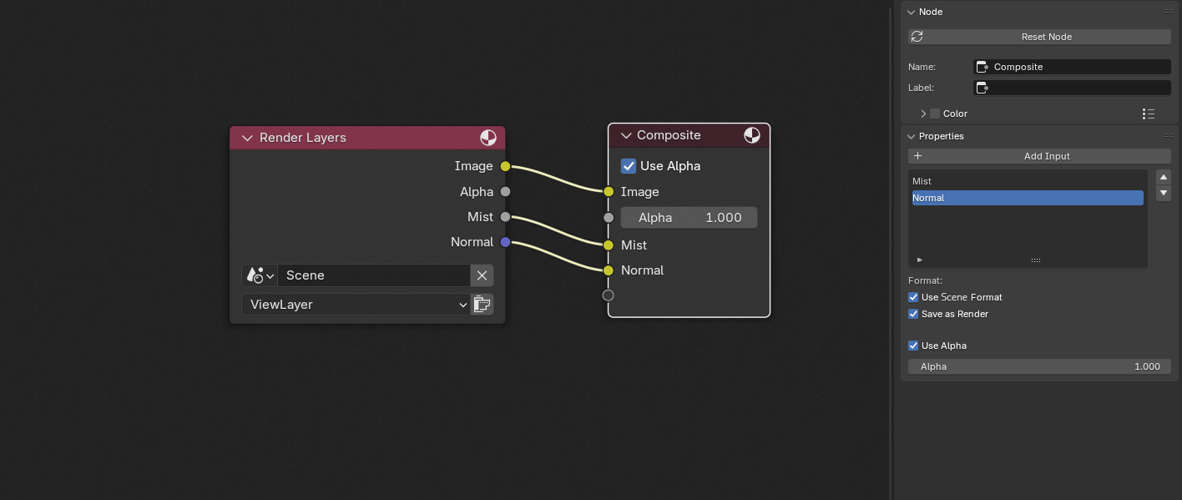Move the selected input down with the down arrow
1182x500 pixels.
tap(1164, 194)
